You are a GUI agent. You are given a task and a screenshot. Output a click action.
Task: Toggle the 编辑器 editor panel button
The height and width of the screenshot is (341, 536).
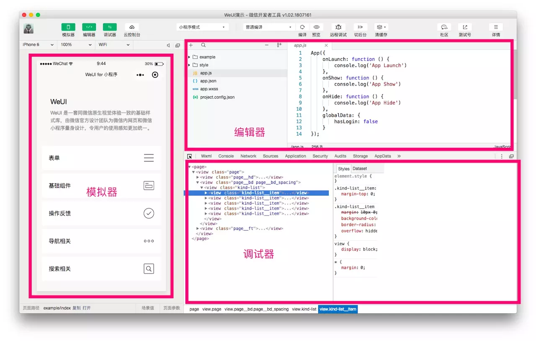pyautogui.click(x=89, y=27)
